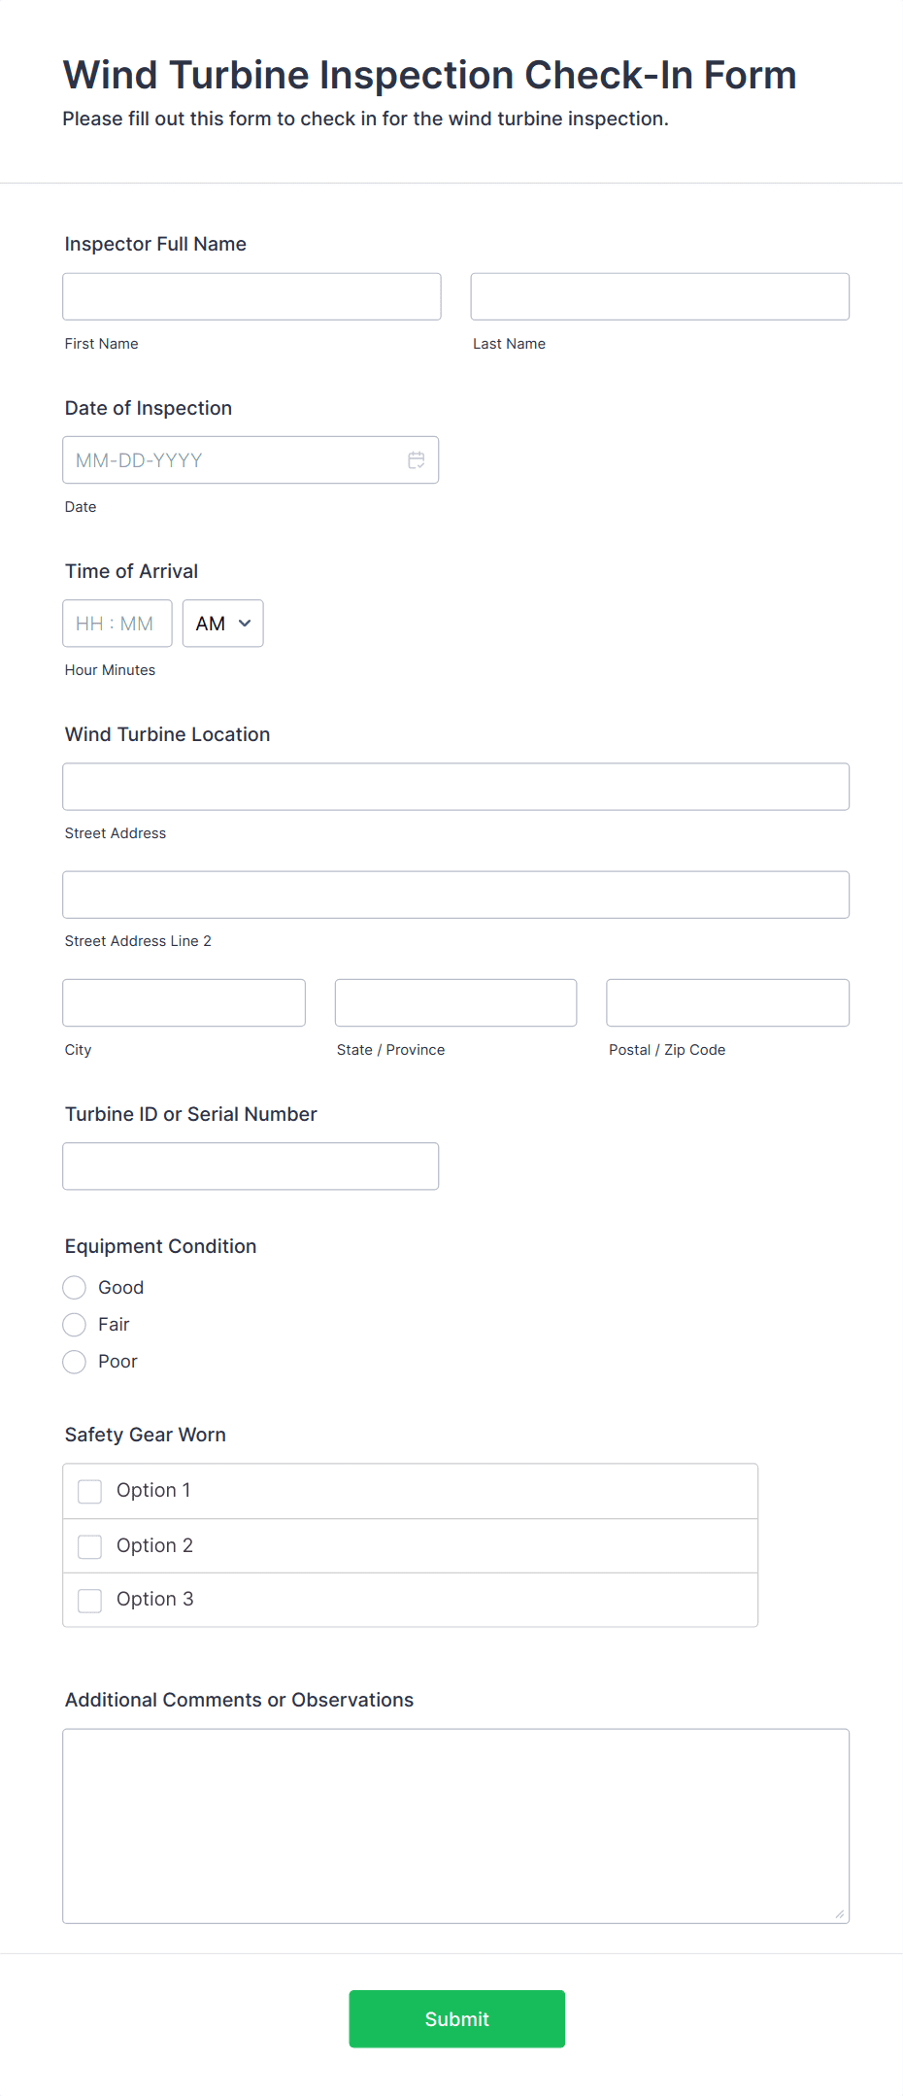Screen dimensions: 903x2096
Task: Select the Poor equipment condition option
Action: point(74,1362)
